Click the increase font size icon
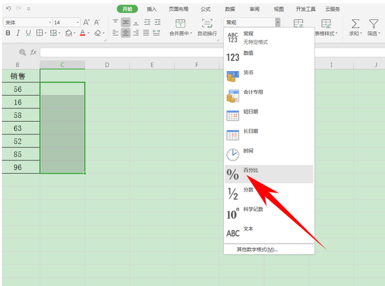The height and width of the screenshot is (286, 385). pos(86,22)
